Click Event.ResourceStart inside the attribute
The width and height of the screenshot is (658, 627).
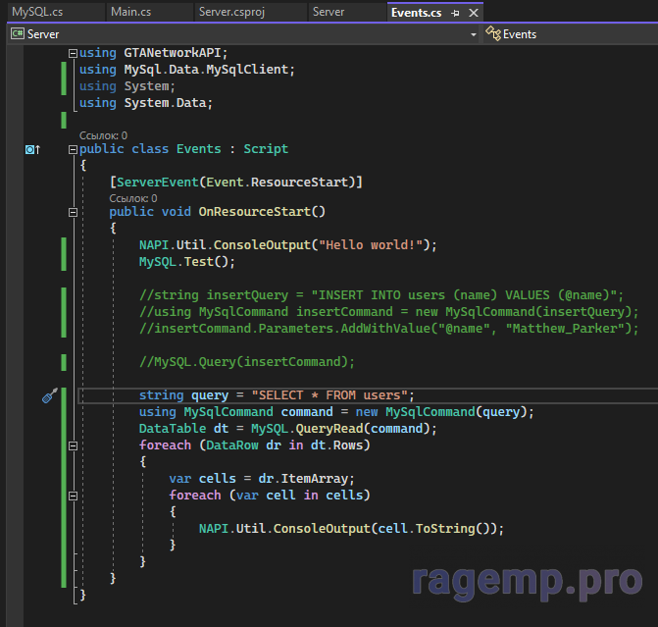click(x=278, y=183)
